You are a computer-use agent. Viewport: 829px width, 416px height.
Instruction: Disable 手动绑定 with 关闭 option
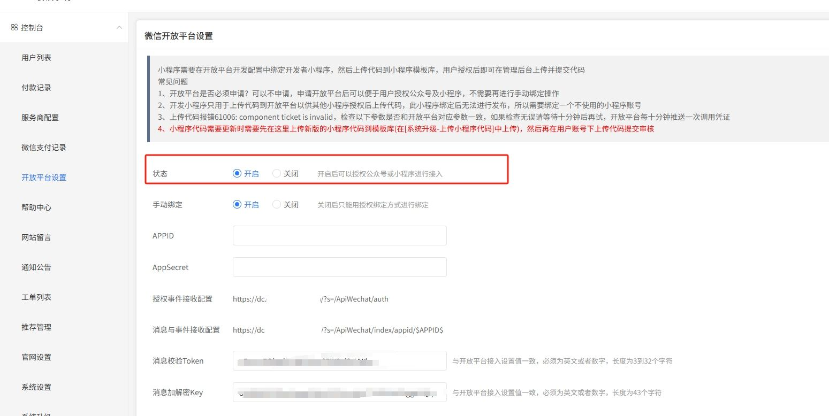point(277,205)
